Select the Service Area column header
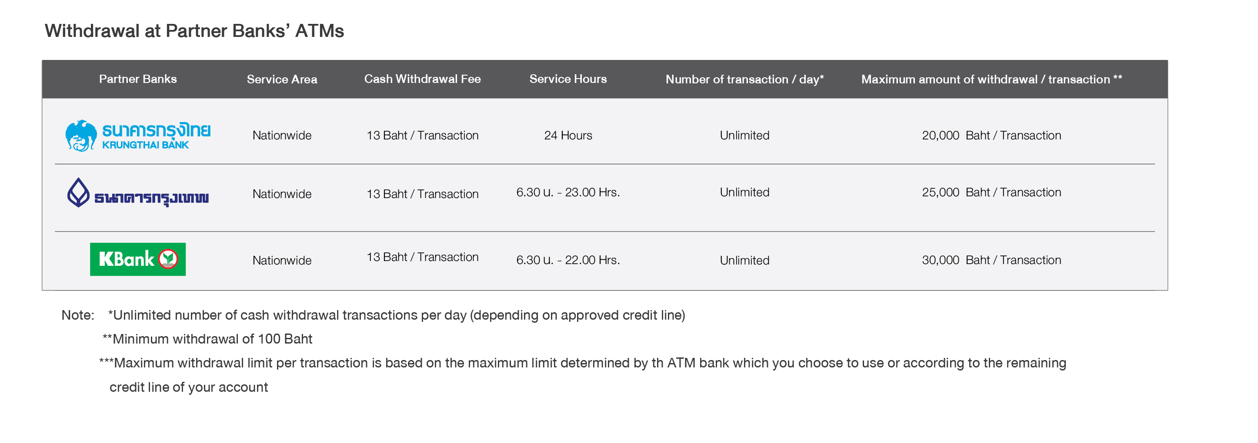Viewport: 1258px width, 443px height. 282,79
